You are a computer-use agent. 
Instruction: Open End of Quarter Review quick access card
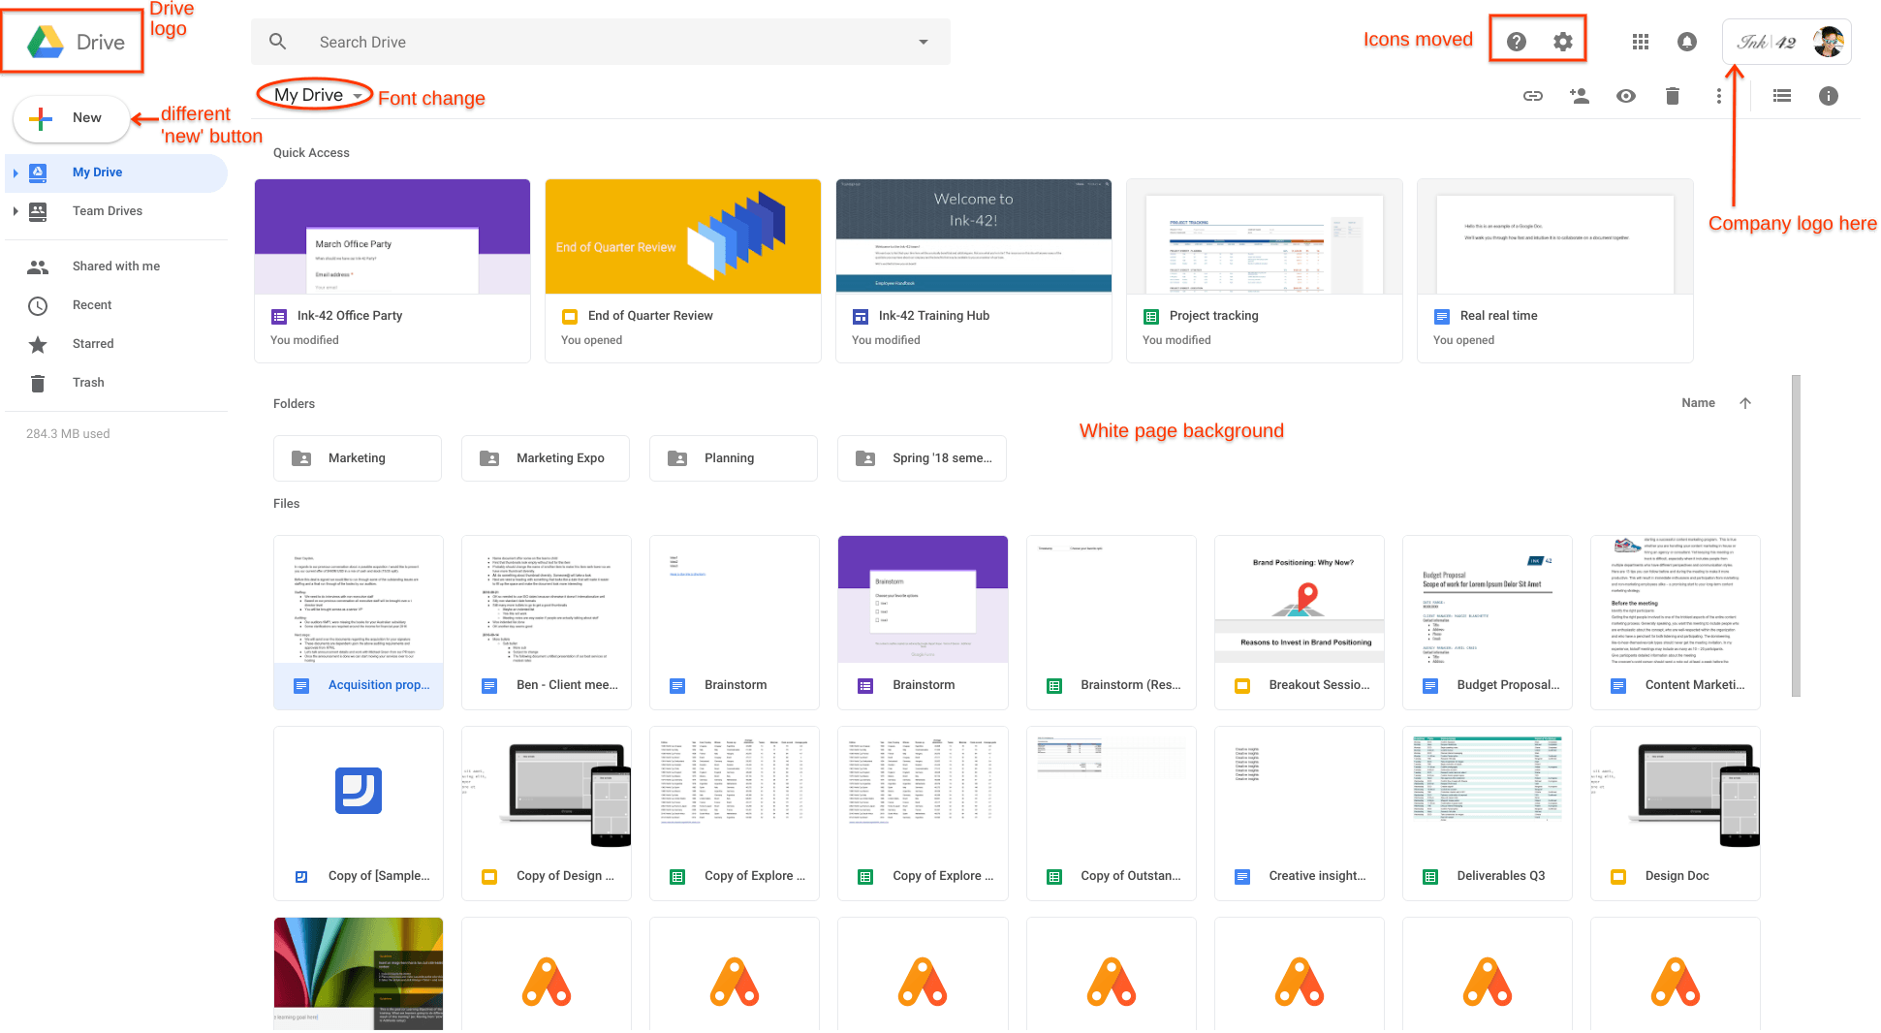[x=683, y=270]
